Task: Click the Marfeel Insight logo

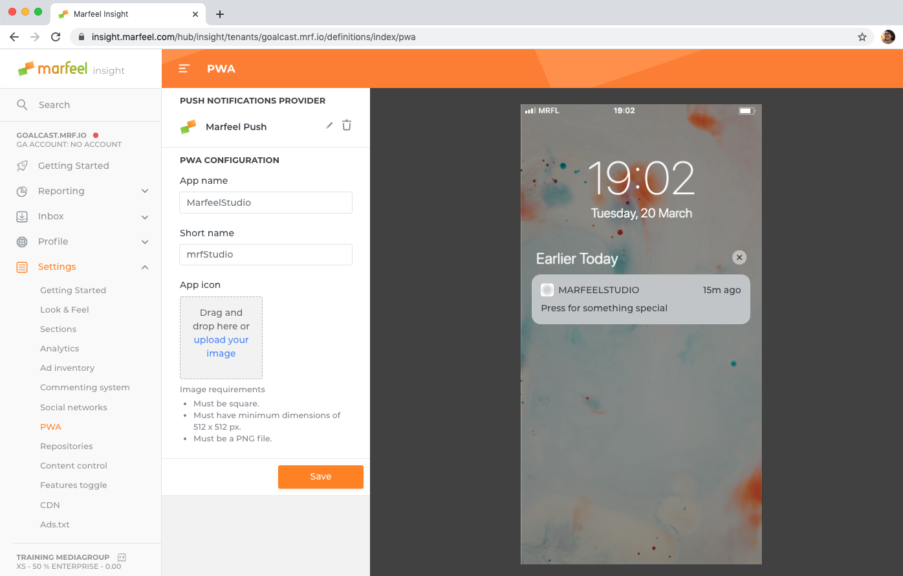Action: 71,69
